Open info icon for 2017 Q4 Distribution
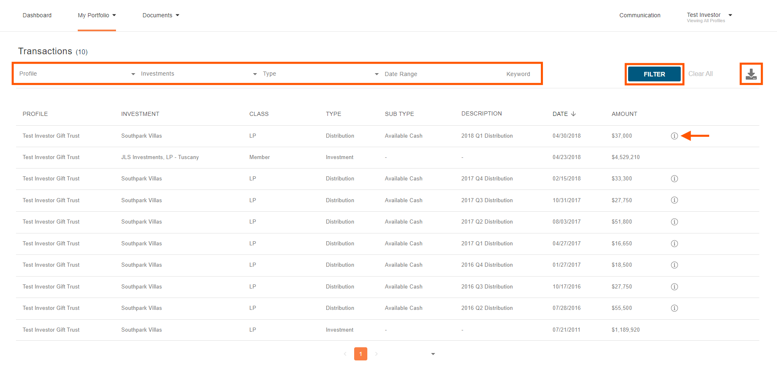777x367 pixels. (674, 179)
